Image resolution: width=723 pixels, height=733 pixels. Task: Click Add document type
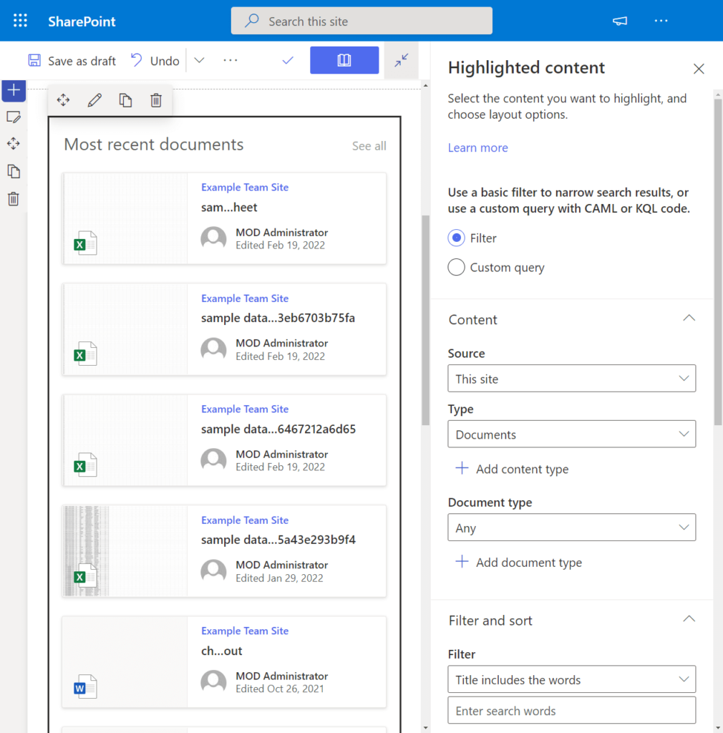tap(519, 563)
